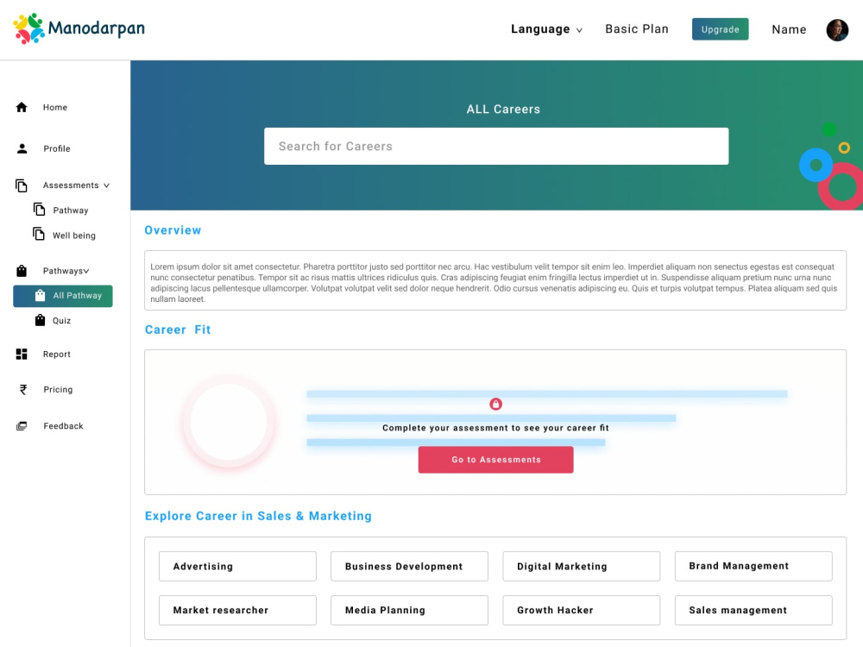Click the Quiz bag icon
Image resolution: width=863 pixels, height=647 pixels.
[41, 320]
